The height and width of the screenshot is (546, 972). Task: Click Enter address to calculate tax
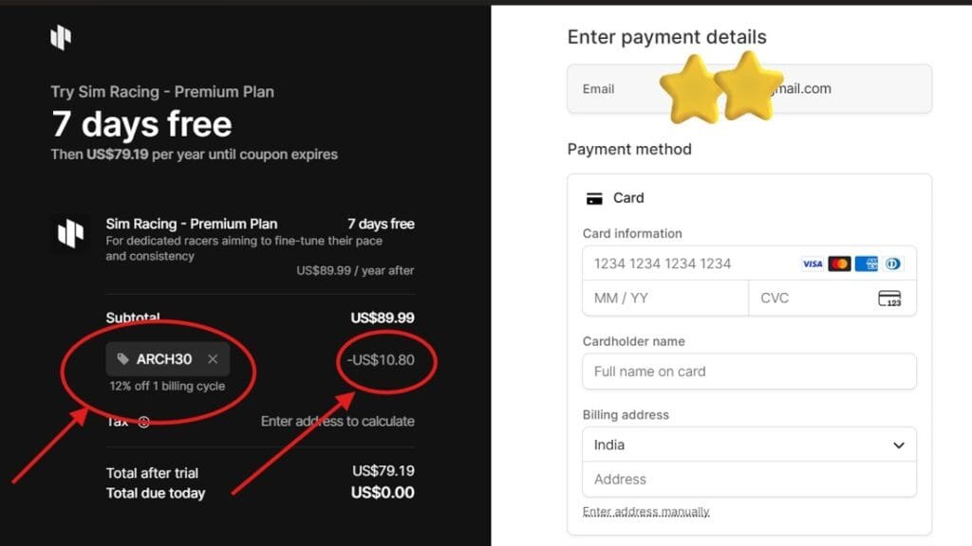[x=338, y=421]
